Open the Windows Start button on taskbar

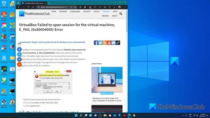[76, 115]
